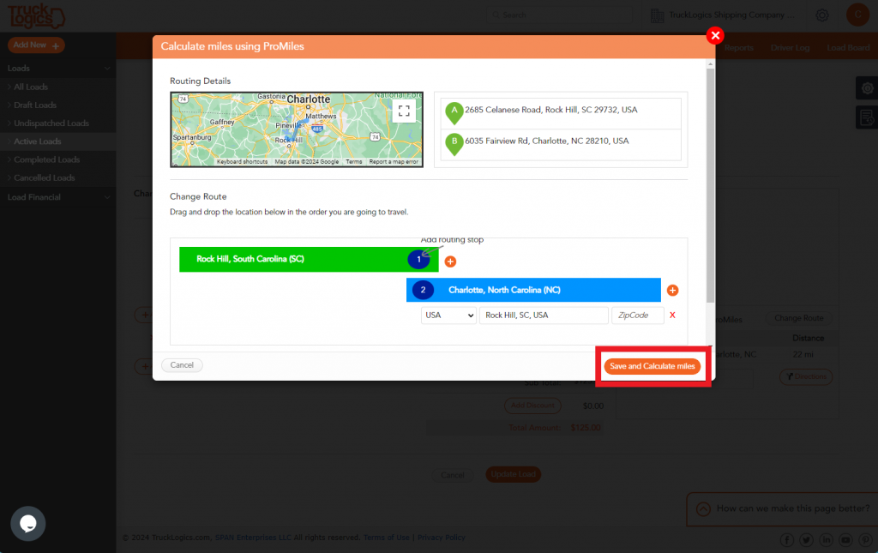Click the routing map thumbnail

297,129
